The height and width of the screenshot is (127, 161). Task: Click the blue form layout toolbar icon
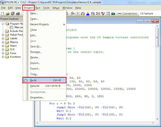pyautogui.click(x=108, y=14)
